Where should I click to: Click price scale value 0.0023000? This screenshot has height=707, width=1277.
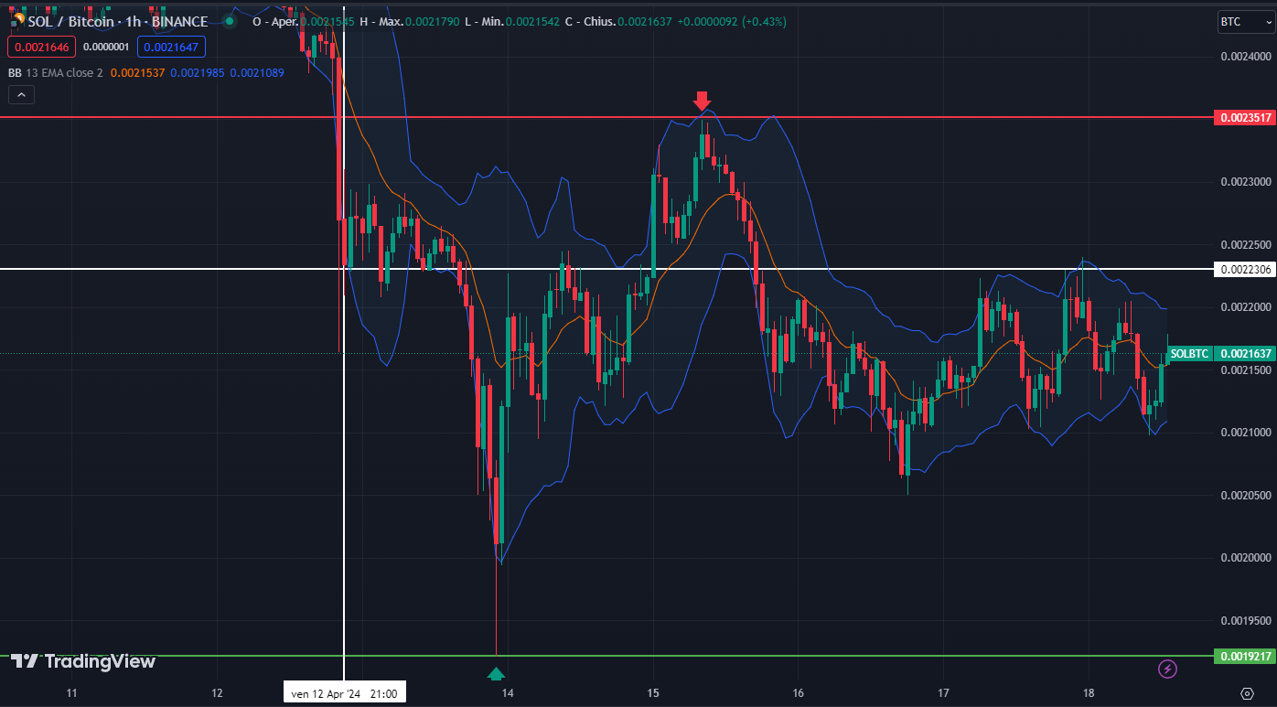click(x=1246, y=181)
